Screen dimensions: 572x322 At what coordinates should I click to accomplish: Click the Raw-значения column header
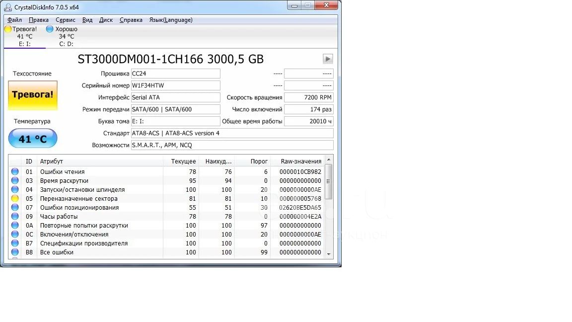point(297,161)
